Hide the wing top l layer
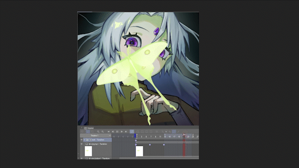The image size is (299, 168). pyautogui.click(x=81, y=144)
